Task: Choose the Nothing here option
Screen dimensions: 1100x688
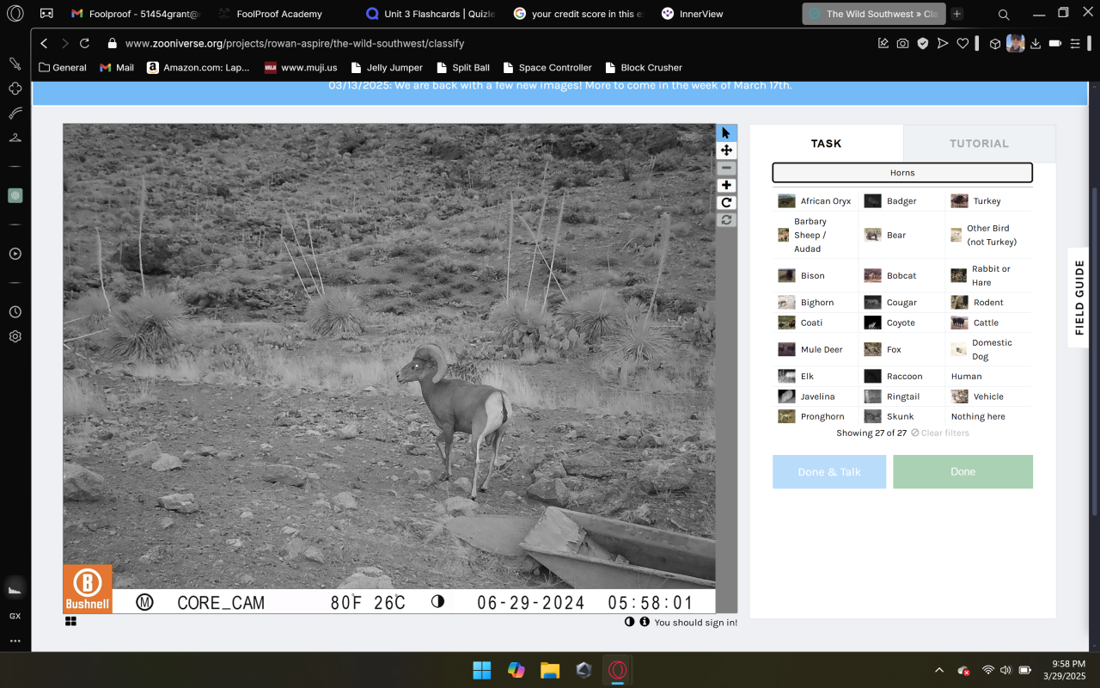Action: pyautogui.click(x=977, y=416)
